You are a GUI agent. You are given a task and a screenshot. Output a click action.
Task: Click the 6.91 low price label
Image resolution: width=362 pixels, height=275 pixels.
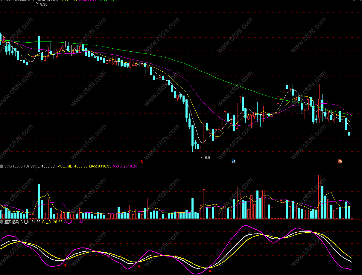tap(208, 157)
